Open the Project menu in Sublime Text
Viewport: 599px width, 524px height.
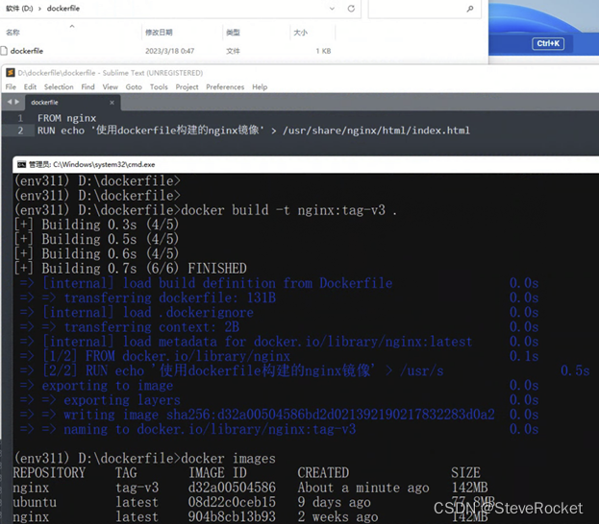187,87
